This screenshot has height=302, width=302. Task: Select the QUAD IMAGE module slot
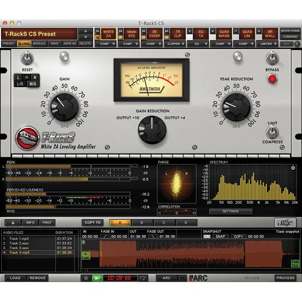click(224, 34)
